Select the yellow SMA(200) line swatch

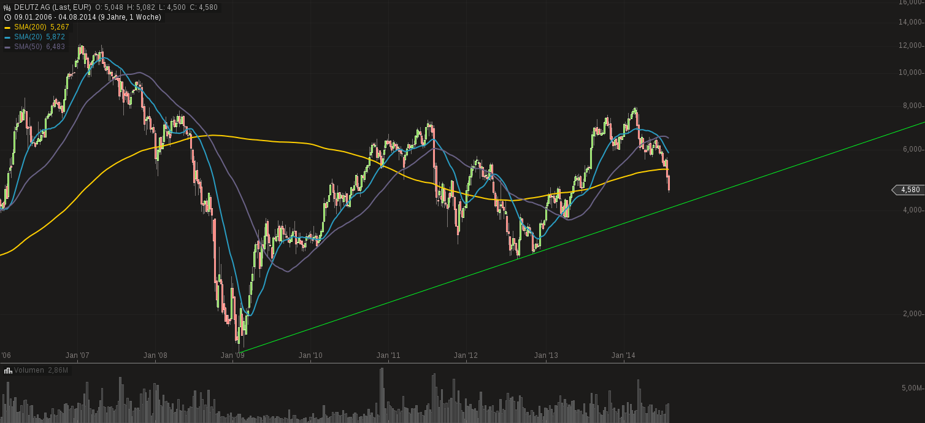point(8,28)
